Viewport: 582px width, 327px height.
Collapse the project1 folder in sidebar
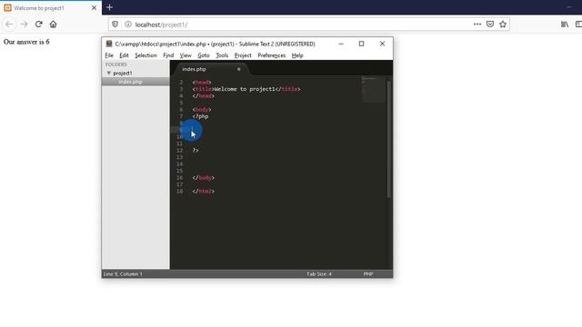click(109, 73)
